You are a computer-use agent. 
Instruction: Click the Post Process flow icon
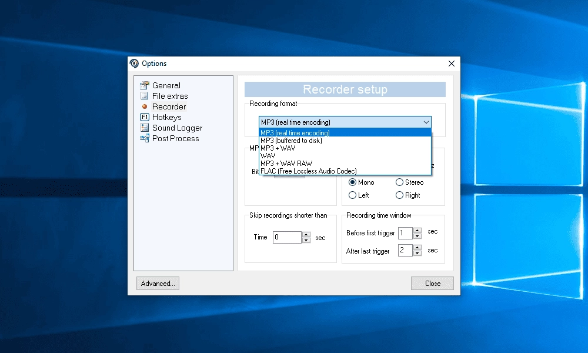click(145, 138)
